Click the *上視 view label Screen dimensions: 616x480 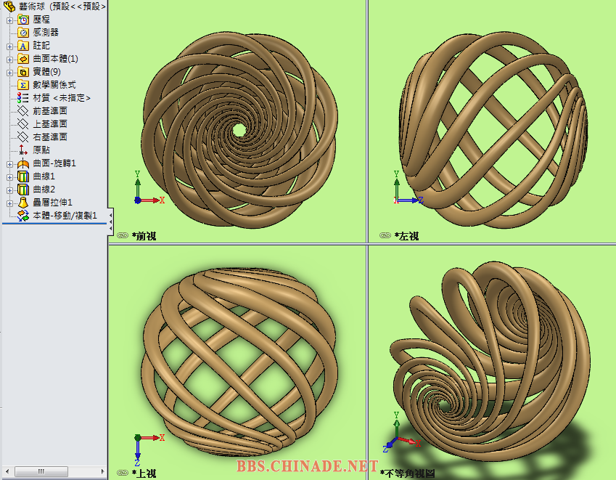(144, 473)
